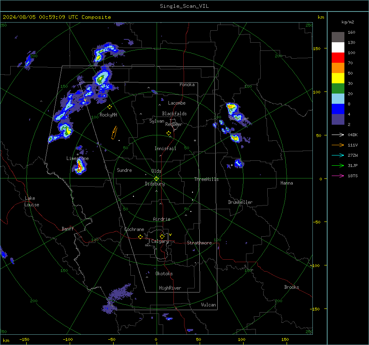The image size is (369, 345).
Task: Click the Sylvan label
Action: point(157,121)
